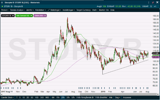The image size is (160, 100).
Task: Select the 1D time range
Action: (x=23, y=98)
